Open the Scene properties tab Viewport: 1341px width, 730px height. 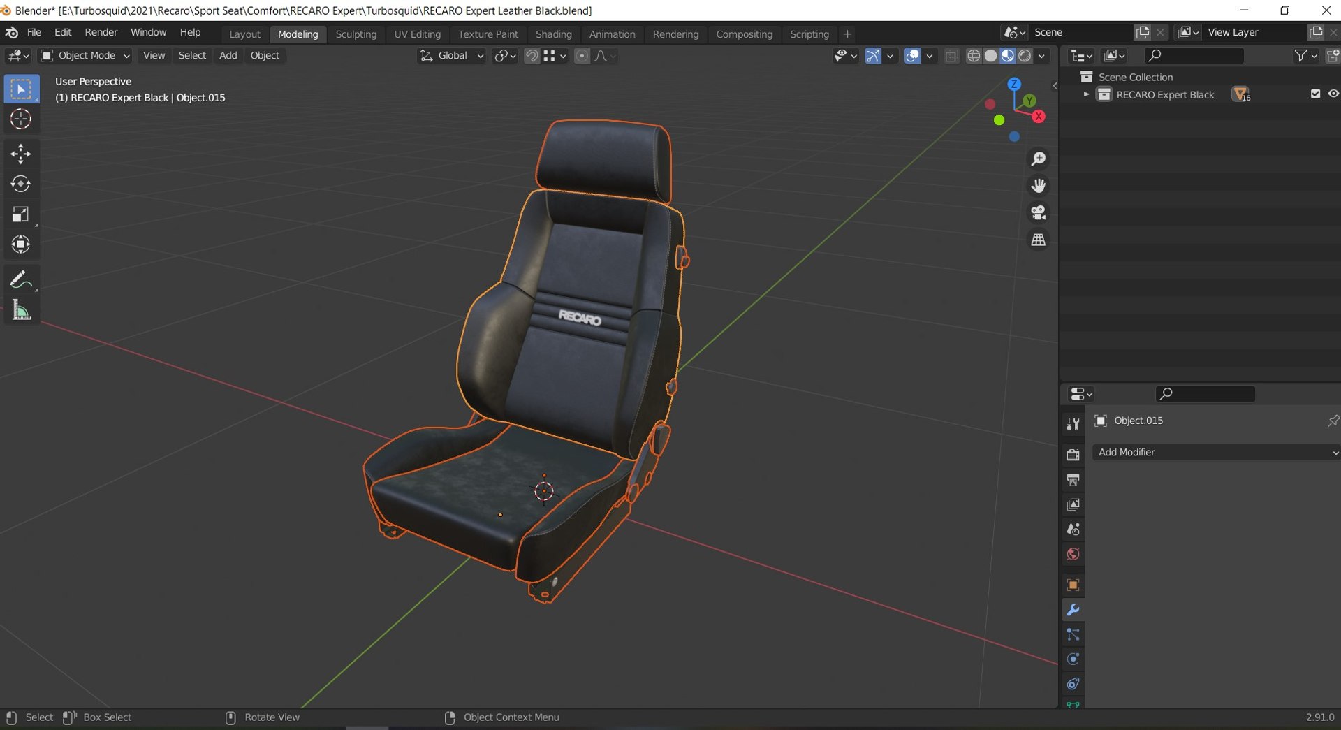pos(1073,530)
